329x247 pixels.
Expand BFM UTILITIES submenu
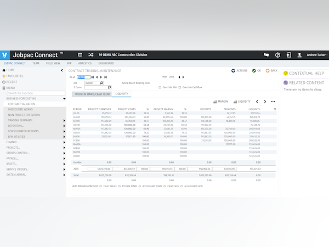(64, 137)
